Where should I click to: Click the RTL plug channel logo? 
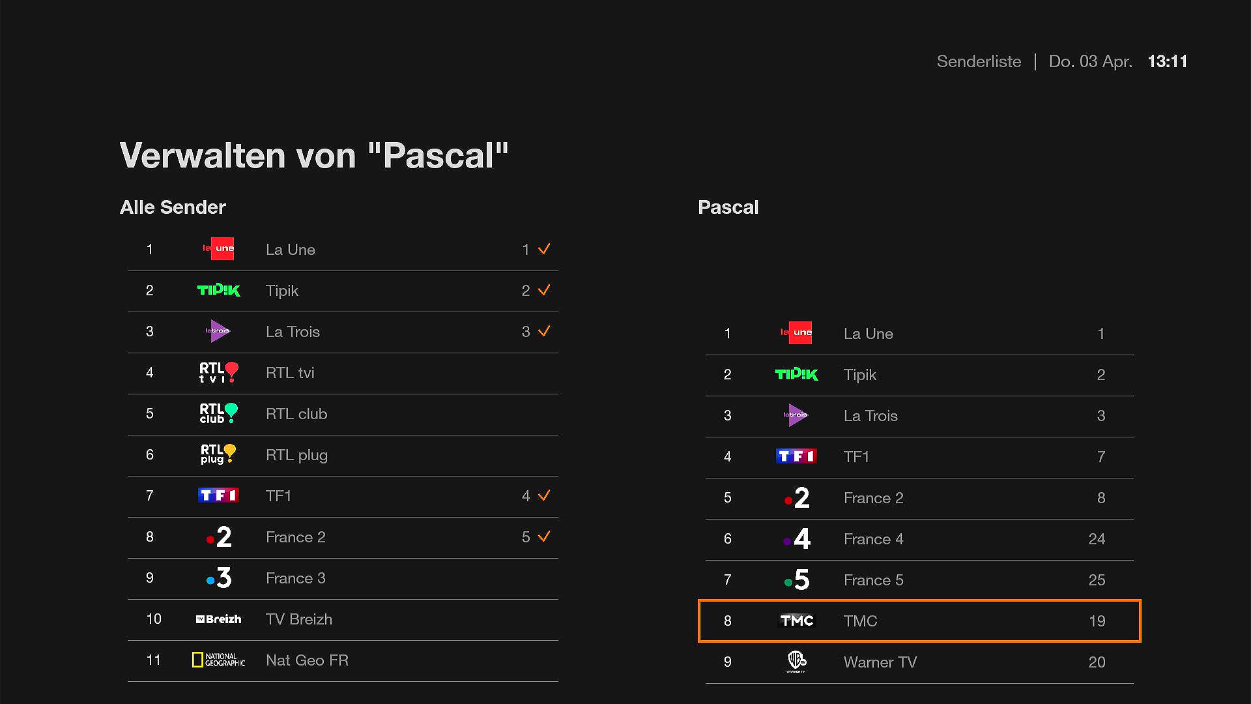click(218, 455)
